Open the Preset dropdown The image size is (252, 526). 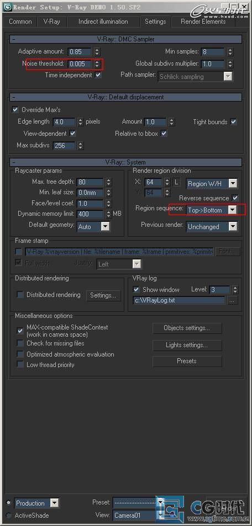click(x=138, y=502)
